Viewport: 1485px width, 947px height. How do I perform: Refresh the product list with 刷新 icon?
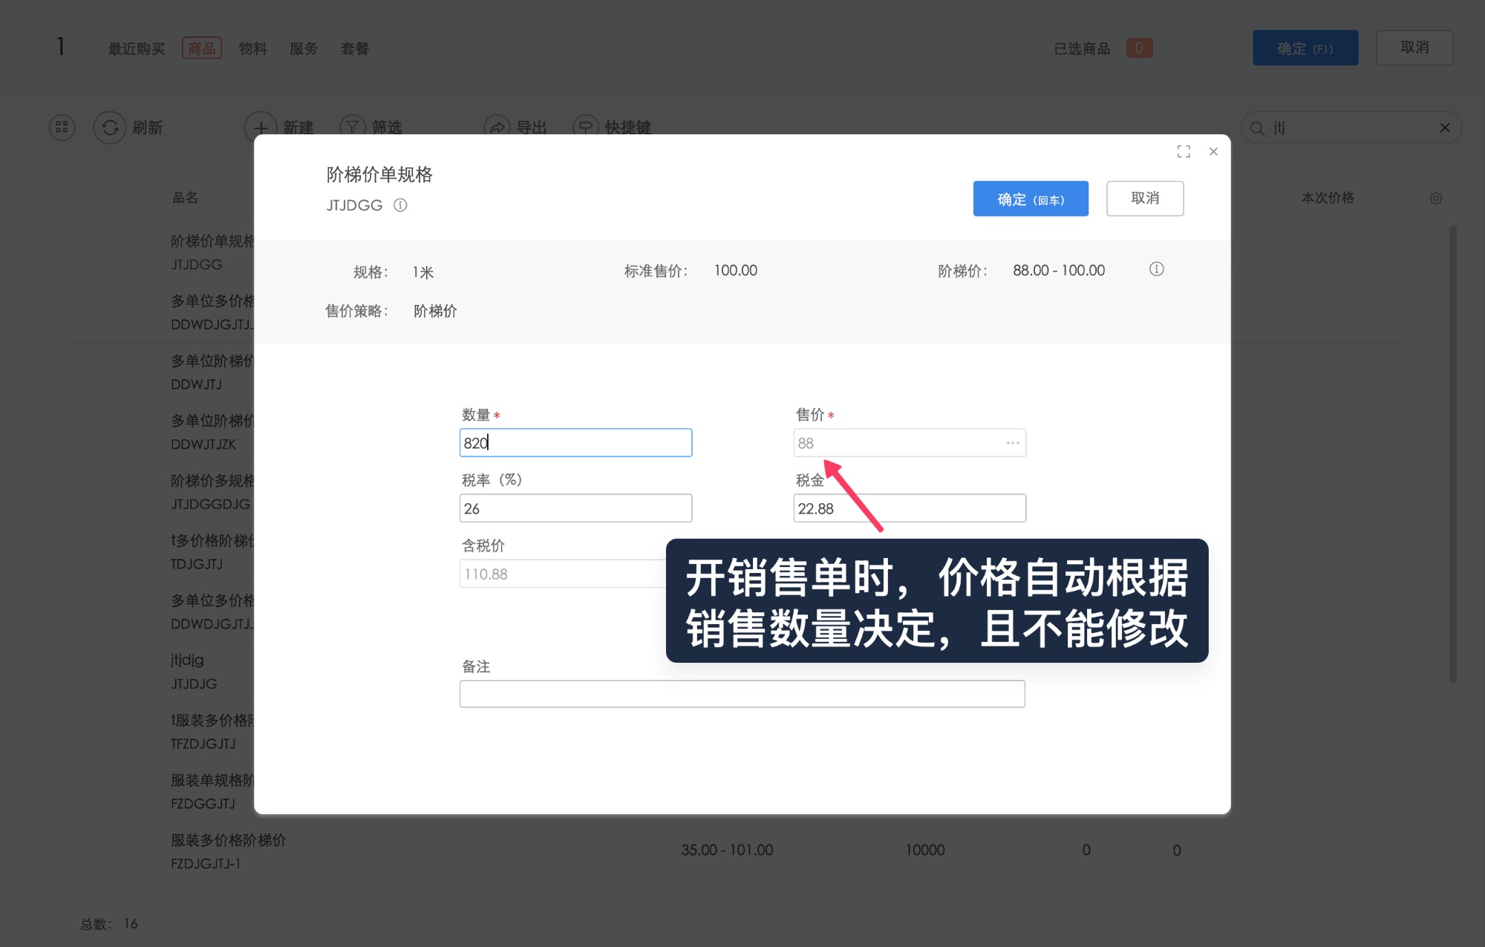(x=110, y=127)
